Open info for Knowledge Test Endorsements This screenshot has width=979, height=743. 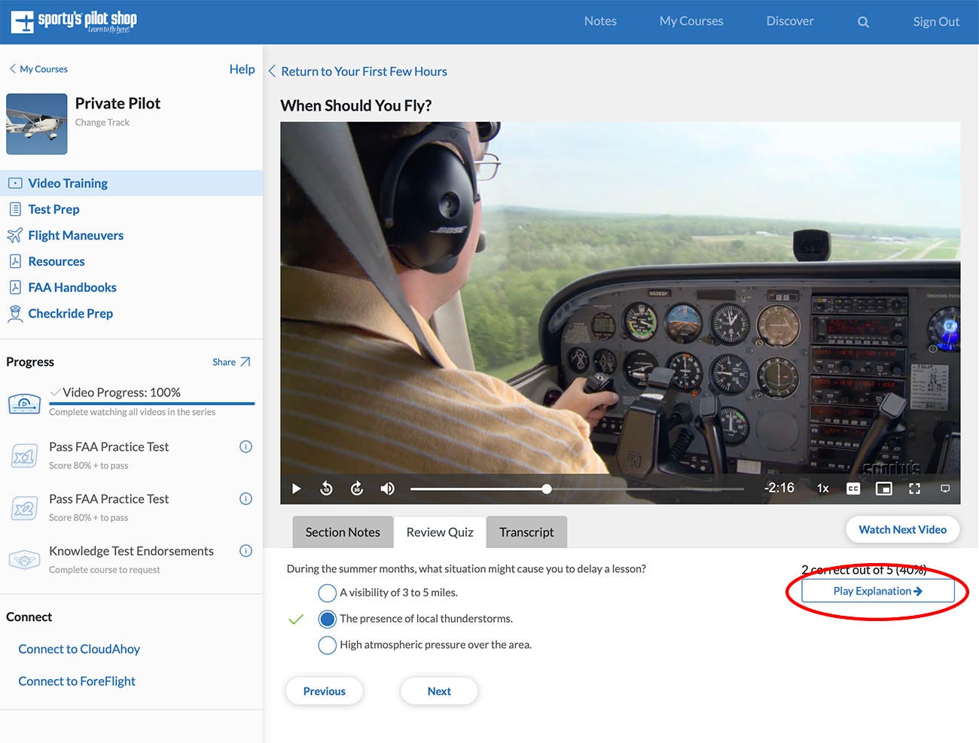[x=246, y=550]
